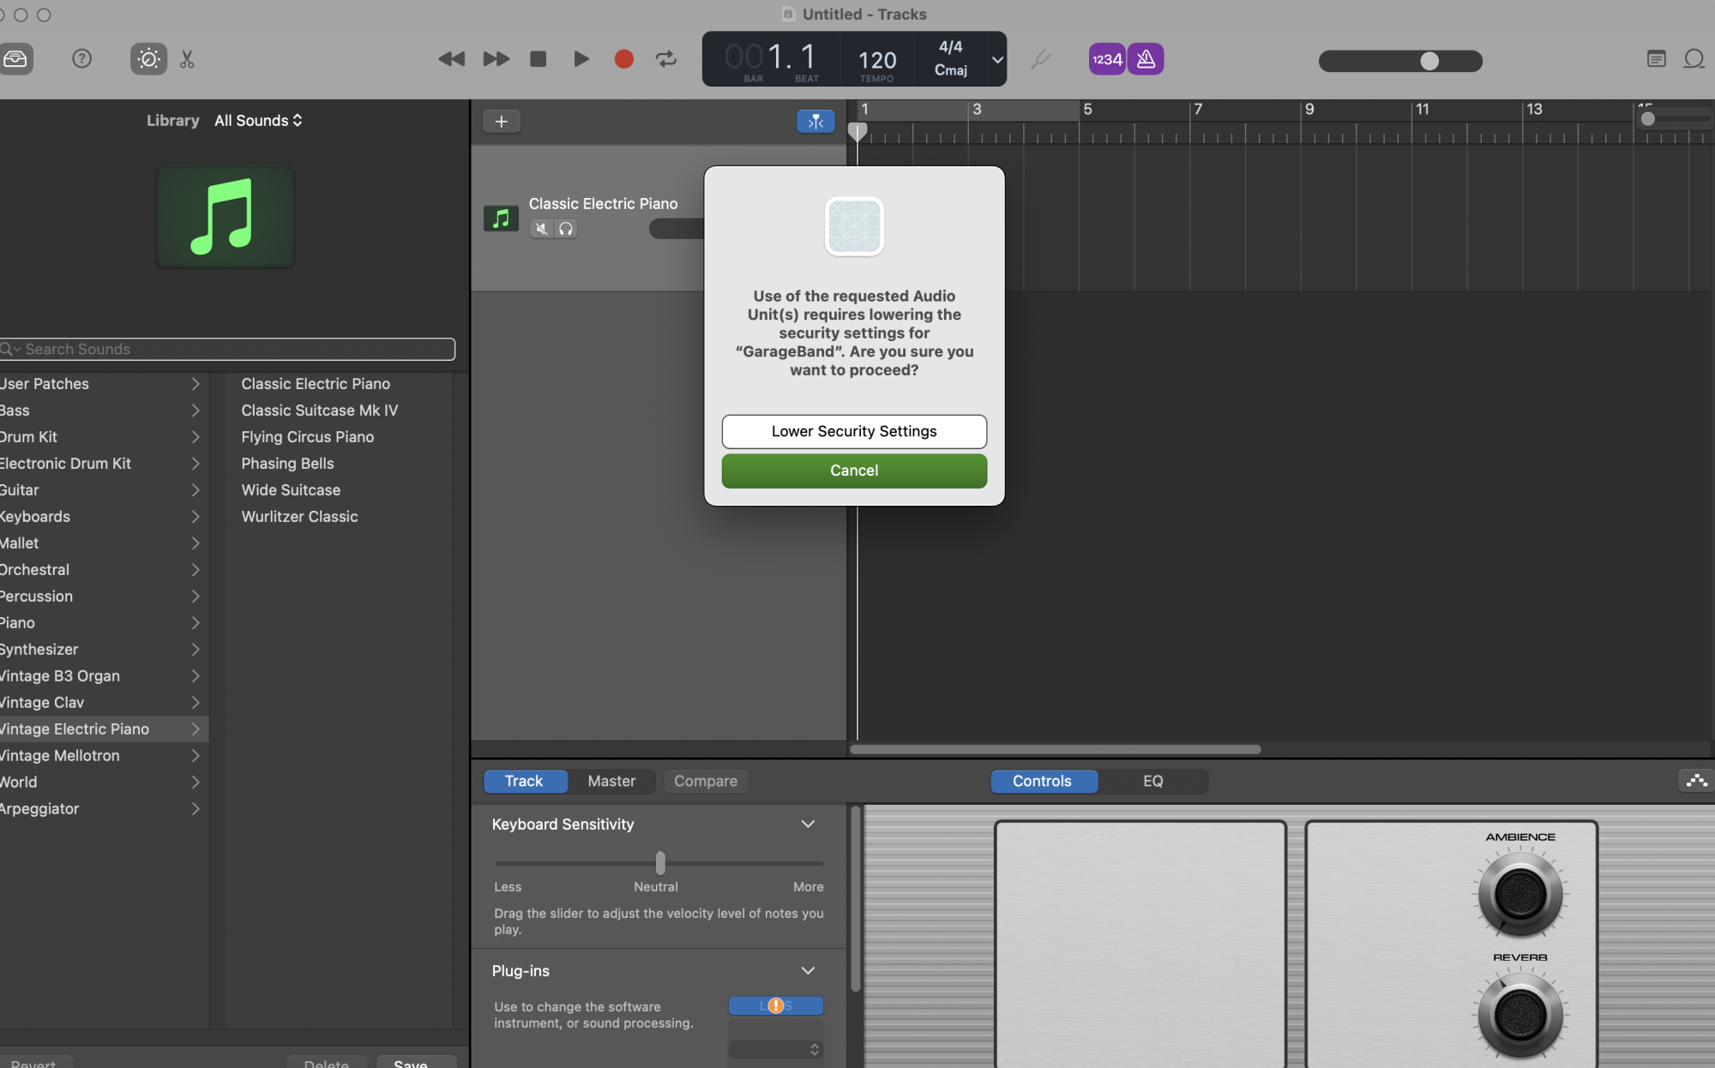1715x1068 pixels.
Task: Mute the Classic Electric Piano track
Action: [x=541, y=229]
